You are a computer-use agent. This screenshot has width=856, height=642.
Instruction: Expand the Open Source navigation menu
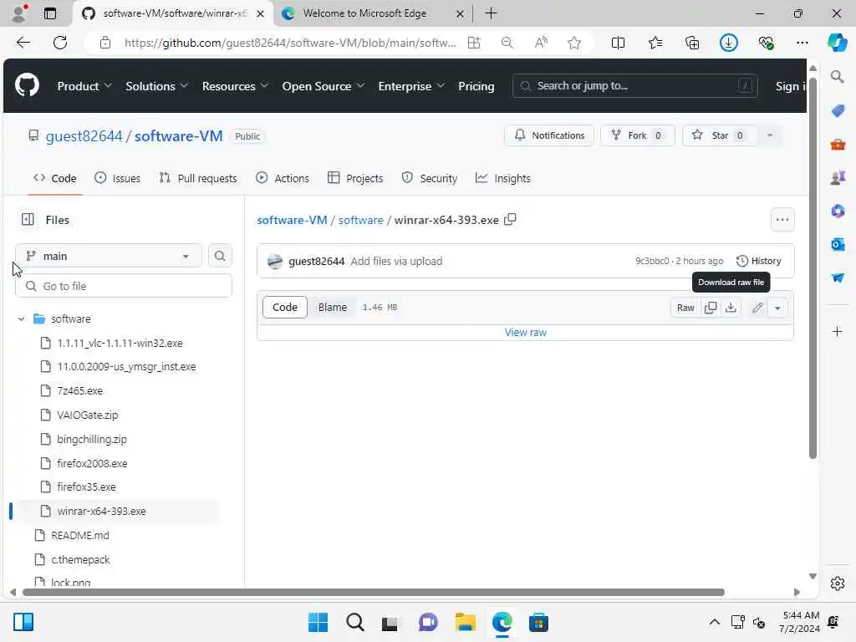324,86
